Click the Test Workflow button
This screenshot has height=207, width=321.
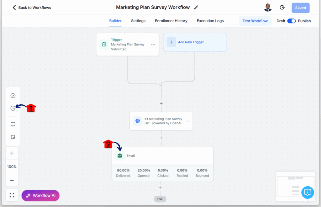(x=255, y=21)
